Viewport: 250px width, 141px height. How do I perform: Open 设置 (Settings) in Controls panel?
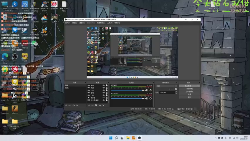pyautogui.click(x=189, y=94)
